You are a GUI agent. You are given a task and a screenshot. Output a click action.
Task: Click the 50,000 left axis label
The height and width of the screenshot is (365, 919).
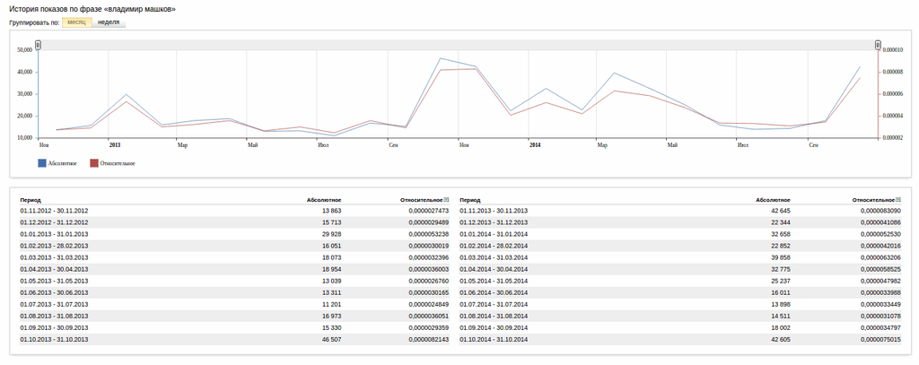point(26,50)
